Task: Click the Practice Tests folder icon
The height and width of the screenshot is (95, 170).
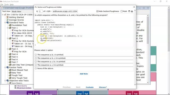Action: pos(7,68)
